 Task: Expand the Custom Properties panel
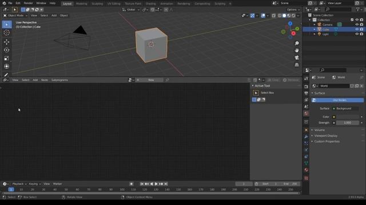pyautogui.click(x=327, y=142)
